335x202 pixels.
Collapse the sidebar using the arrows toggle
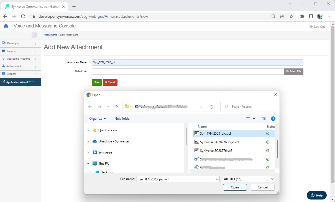coord(34,35)
